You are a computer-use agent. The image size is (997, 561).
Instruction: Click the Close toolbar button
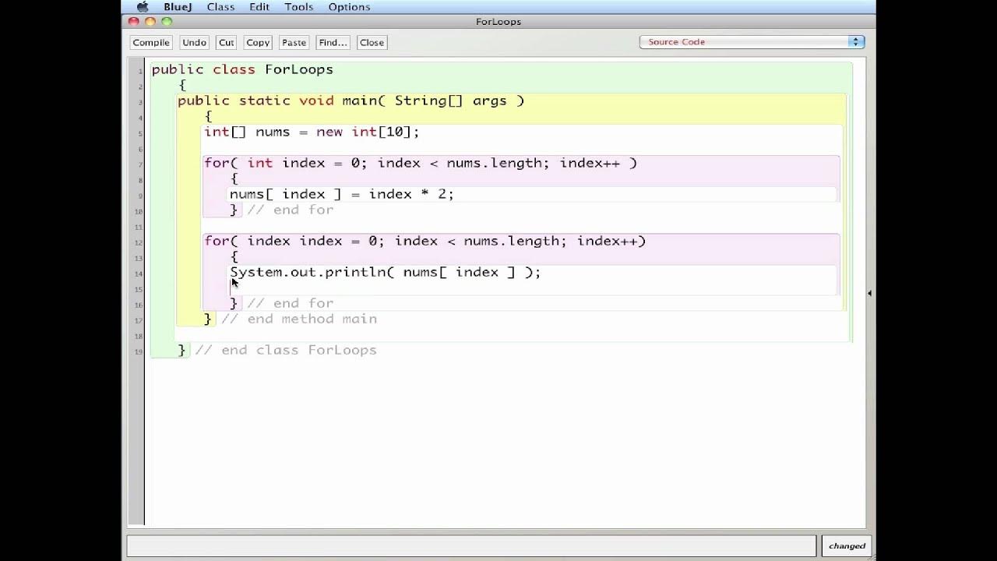point(372,43)
